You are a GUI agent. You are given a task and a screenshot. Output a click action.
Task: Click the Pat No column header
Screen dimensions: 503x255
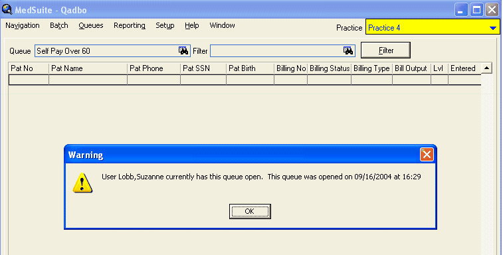click(x=29, y=68)
